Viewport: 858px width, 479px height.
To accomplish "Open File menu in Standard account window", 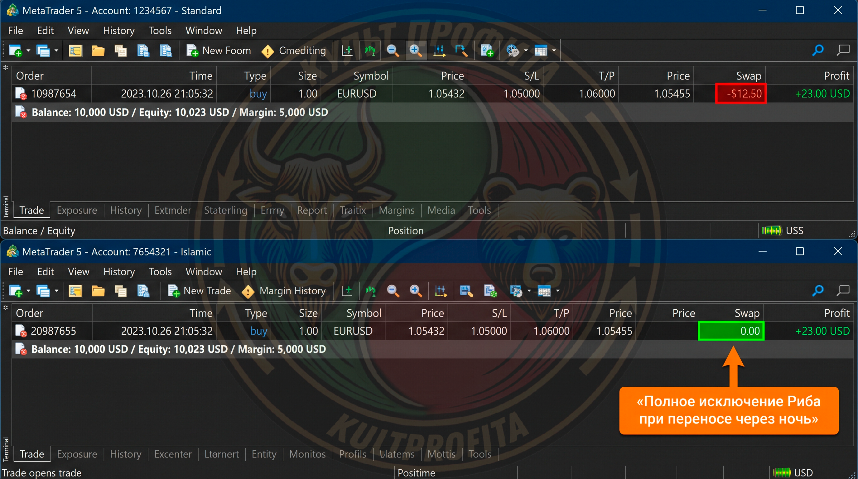I will (x=15, y=31).
